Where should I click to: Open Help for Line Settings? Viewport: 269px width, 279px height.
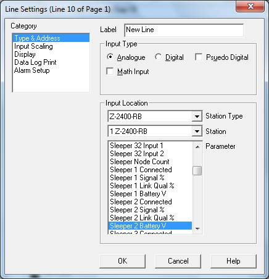[x=233, y=261]
